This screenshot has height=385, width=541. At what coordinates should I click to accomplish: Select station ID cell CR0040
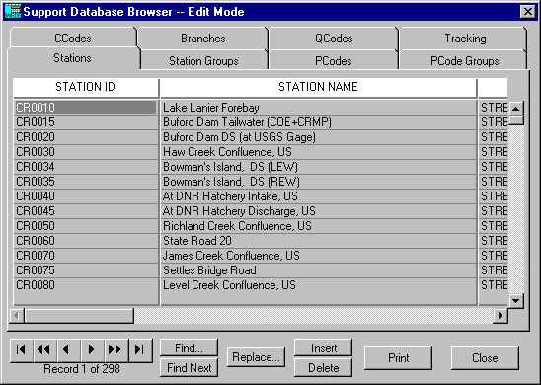click(86, 196)
